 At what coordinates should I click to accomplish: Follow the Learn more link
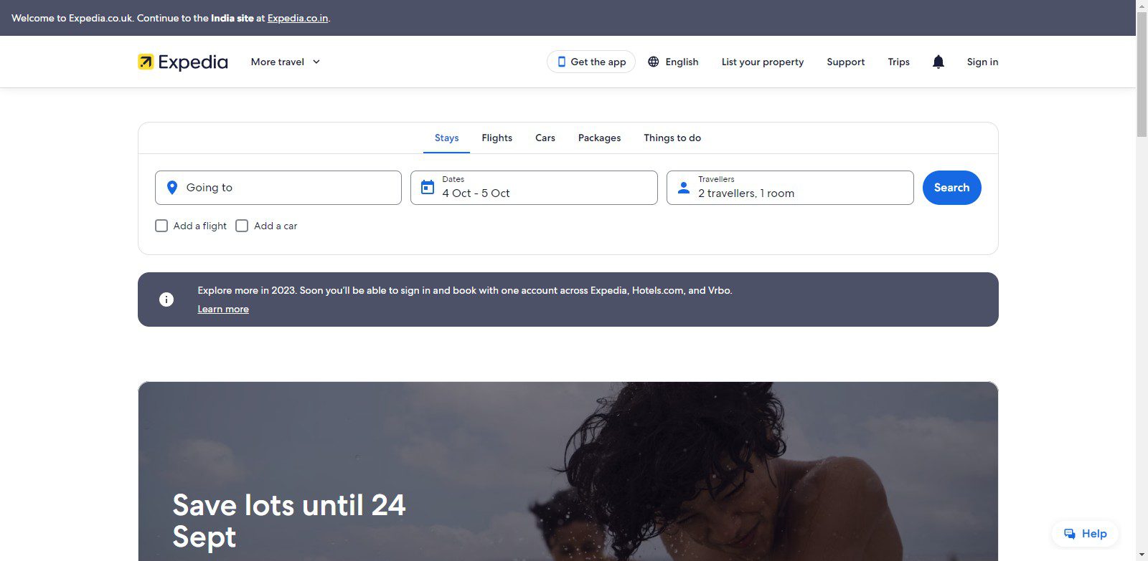[x=223, y=310]
